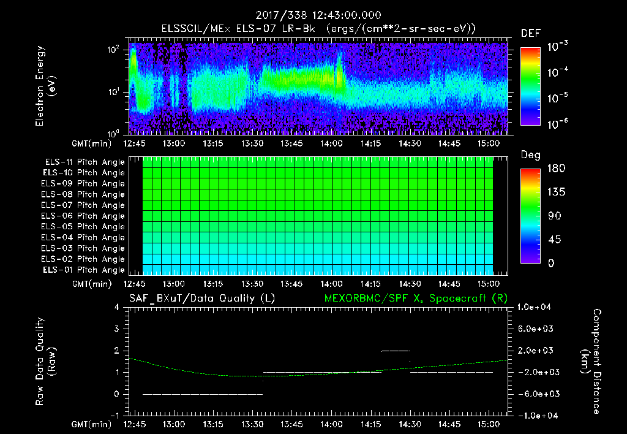Click the 180 tick on Deg scale

click(x=556, y=169)
